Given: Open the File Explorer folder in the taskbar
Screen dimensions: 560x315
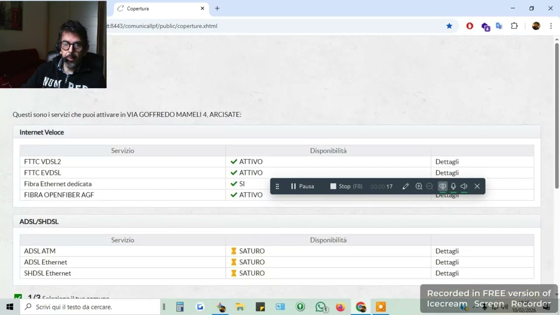Looking at the screenshot, I should tap(240, 307).
